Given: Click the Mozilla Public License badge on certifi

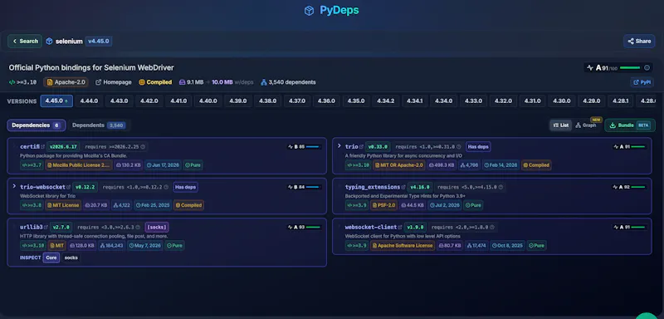Looking at the screenshot, I should tap(79, 165).
